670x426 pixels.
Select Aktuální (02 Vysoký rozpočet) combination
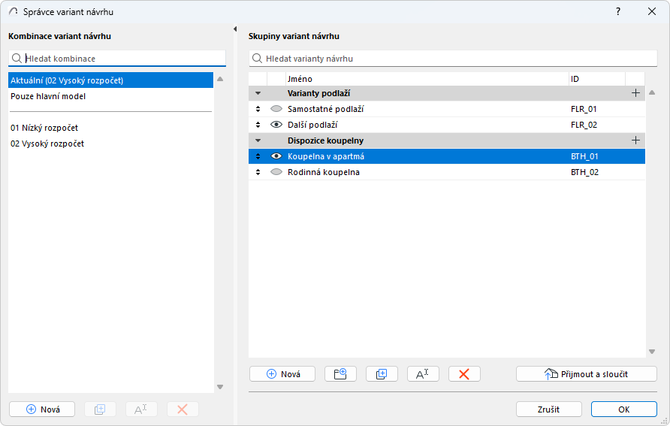(110, 80)
